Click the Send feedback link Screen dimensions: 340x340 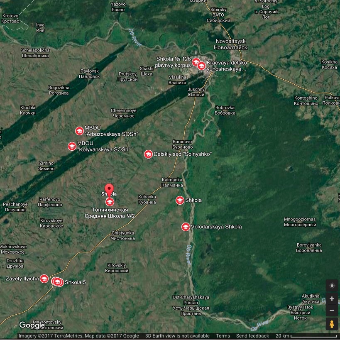pos(252,336)
